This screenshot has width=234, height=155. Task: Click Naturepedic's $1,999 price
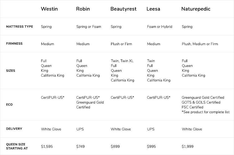188,146
